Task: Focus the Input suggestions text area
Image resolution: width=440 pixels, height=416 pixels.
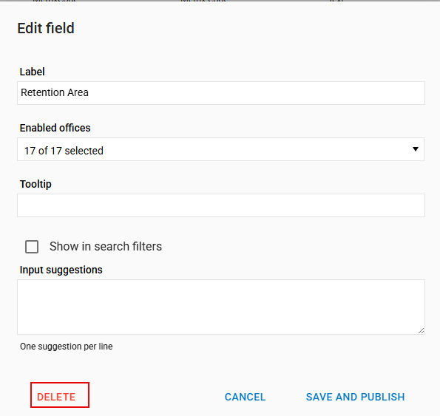Action: 221,307
